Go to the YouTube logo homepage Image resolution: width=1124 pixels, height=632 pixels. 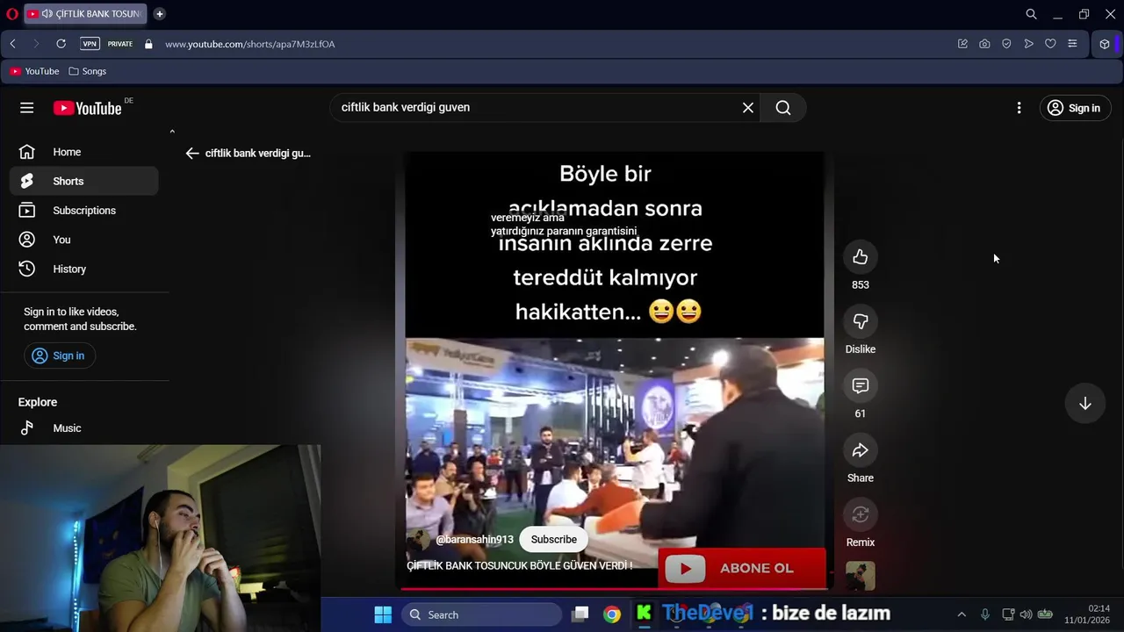(88, 108)
